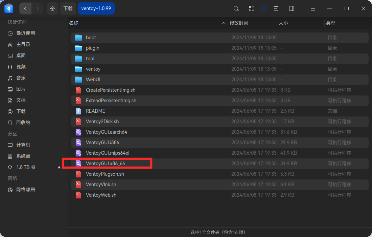Select the VentoyVlnk.sh script icon
The width and height of the screenshot is (372, 237).
pos(78,185)
